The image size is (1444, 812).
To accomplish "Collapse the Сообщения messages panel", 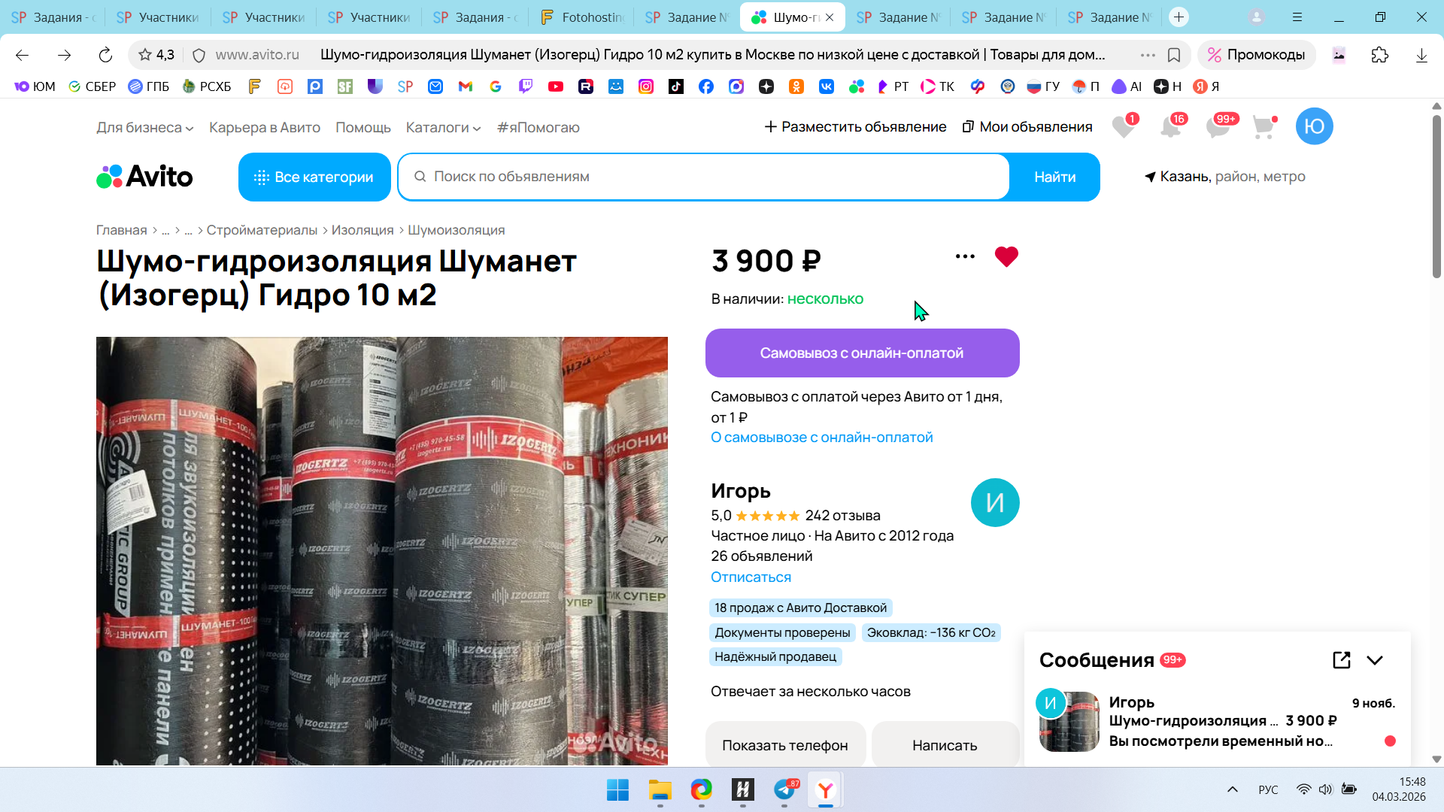I will [1375, 660].
